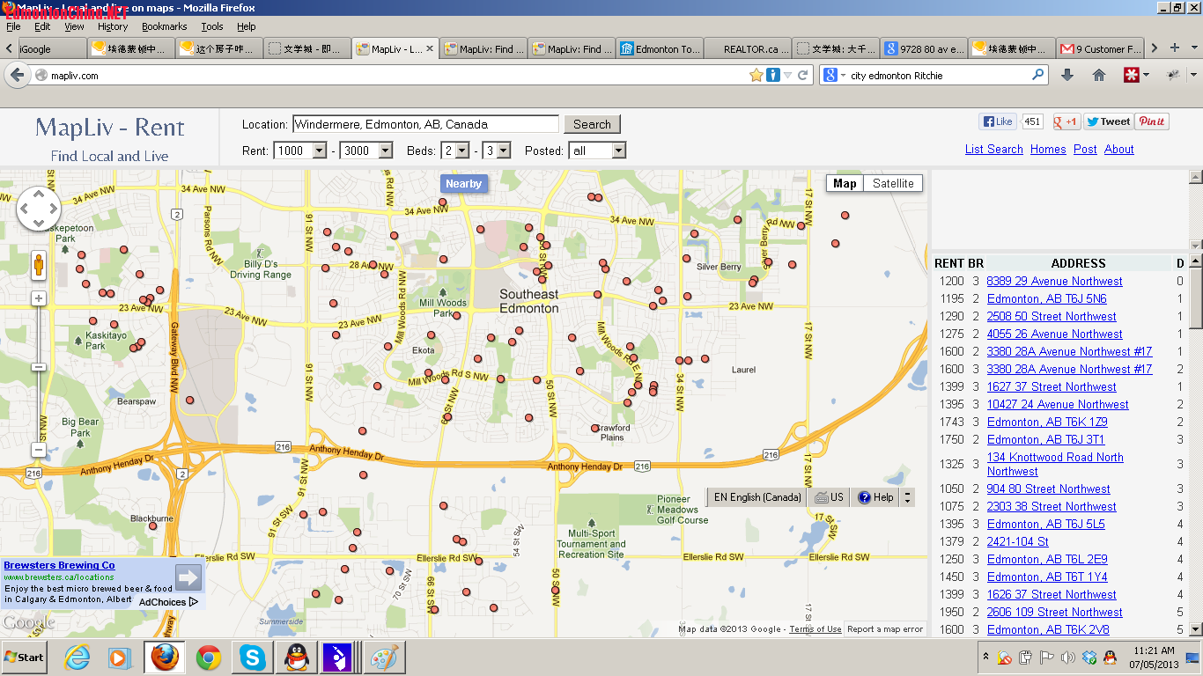This screenshot has width=1203, height=676.
Task: Open a new tab with plus icon
Action: (1175, 48)
